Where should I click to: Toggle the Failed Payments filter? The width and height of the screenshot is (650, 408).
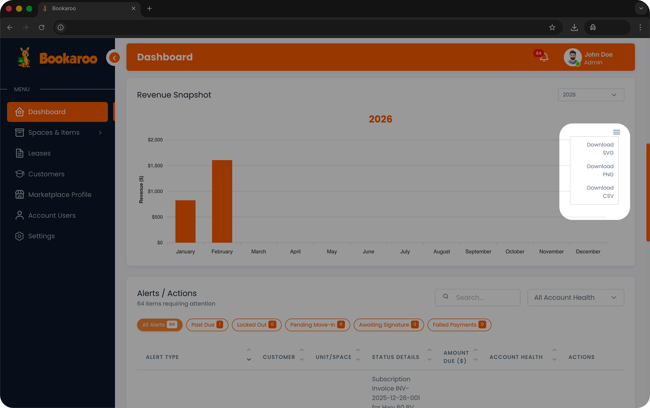459,325
